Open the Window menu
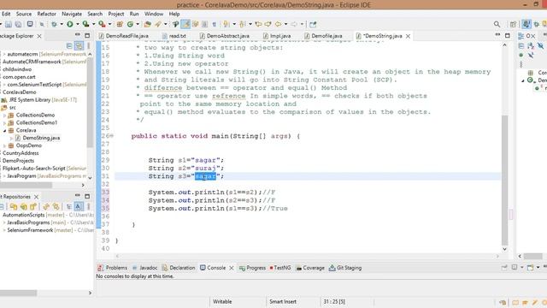Screen dimensions: 547x308 pyautogui.click(x=154, y=14)
